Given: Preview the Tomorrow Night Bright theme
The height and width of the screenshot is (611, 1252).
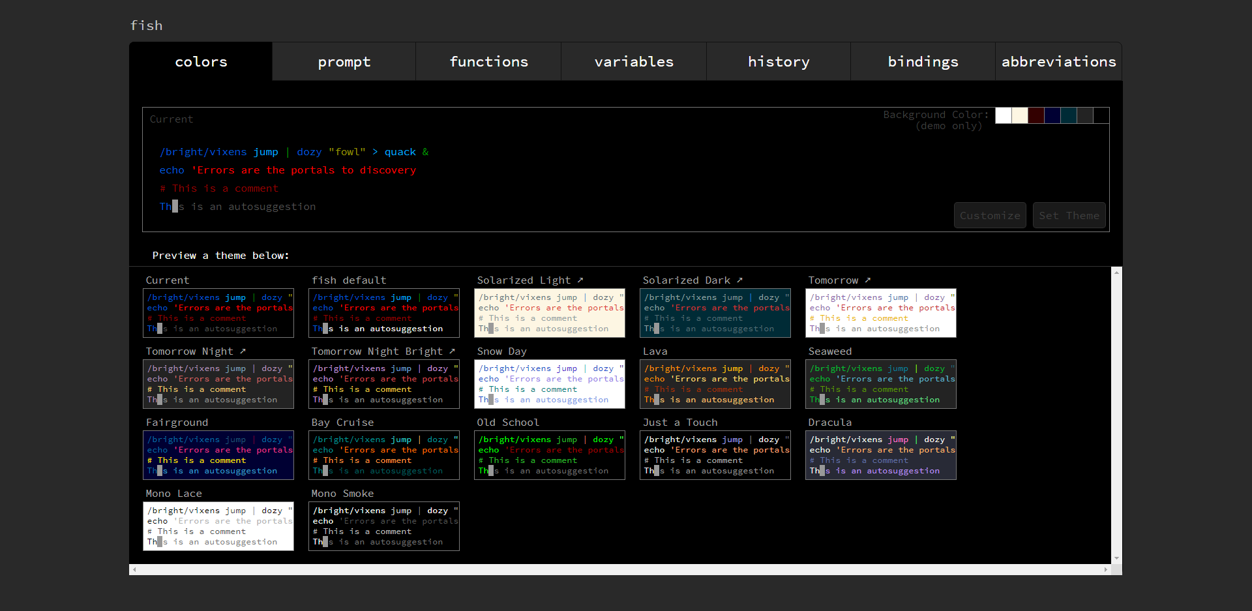Looking at the screenshot, I should (384, 384).
